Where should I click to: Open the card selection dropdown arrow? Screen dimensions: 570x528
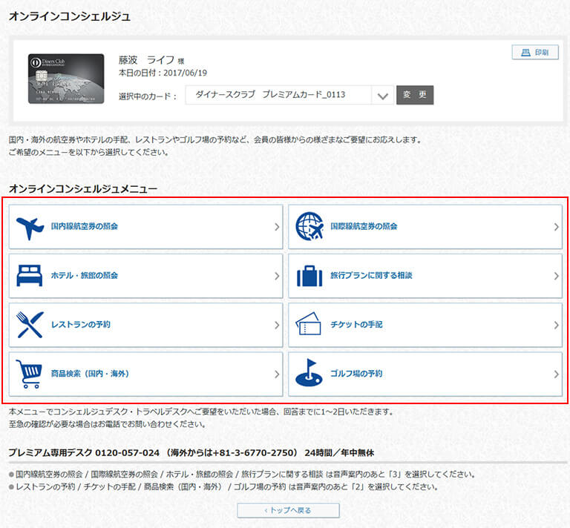coord(382,96)
